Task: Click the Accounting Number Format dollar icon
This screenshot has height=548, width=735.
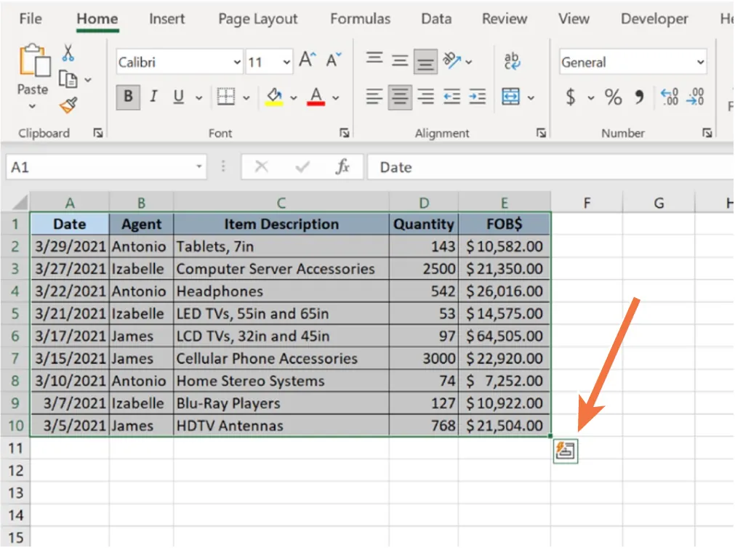Action: [x=570, y=96]
